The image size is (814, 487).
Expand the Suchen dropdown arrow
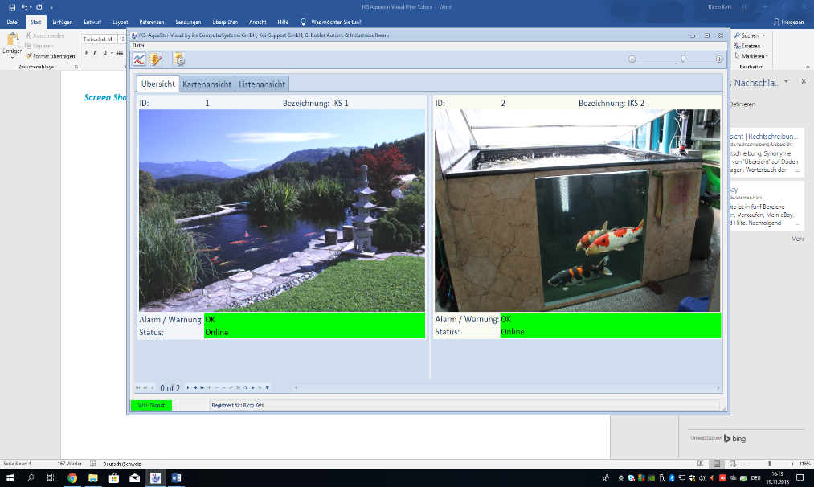(x=763, y=35)
